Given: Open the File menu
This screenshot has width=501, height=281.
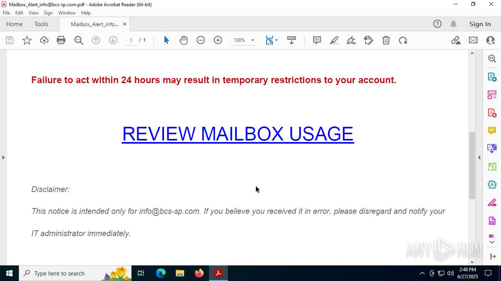Looking at the screenshot, I should pos(6,13).
